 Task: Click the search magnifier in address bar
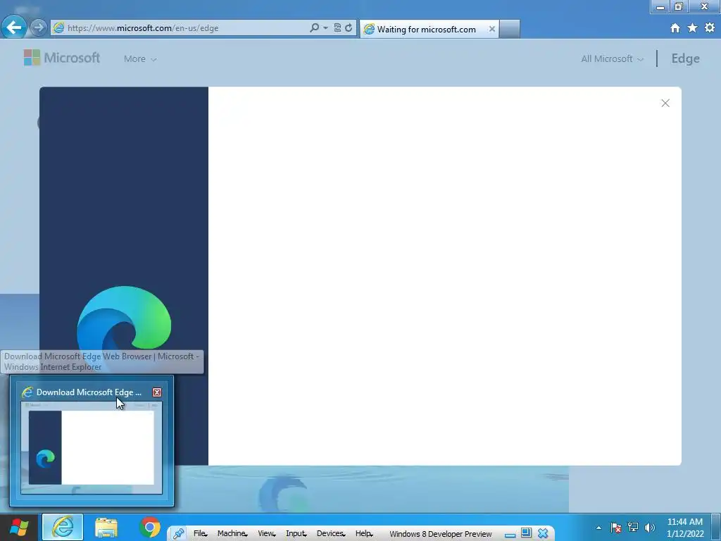pyautogui.click(x=314, y=27)
